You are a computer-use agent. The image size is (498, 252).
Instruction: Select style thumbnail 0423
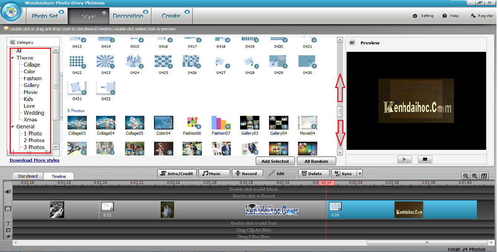[x=106, y=62]
